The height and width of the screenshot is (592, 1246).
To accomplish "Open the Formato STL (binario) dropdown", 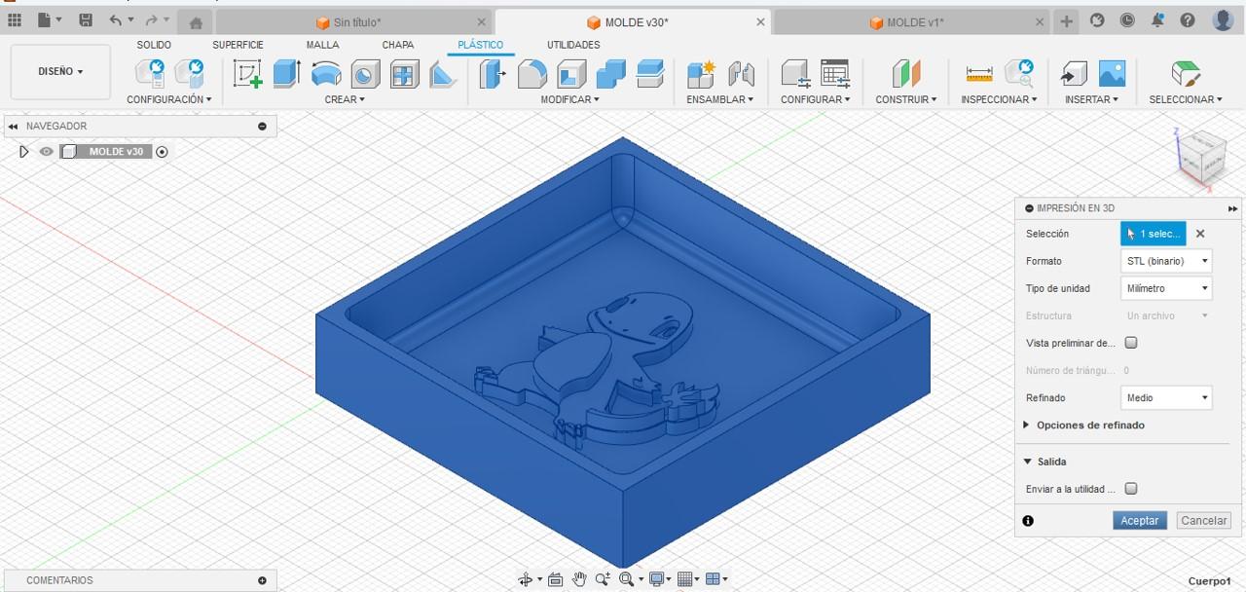I will 1166,261.
